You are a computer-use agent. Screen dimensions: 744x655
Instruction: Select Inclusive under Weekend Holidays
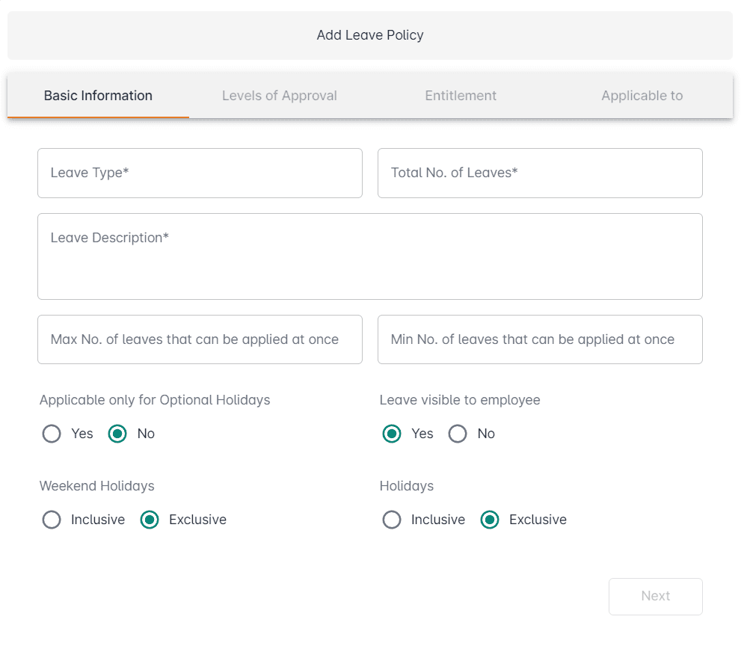[52, 520]
